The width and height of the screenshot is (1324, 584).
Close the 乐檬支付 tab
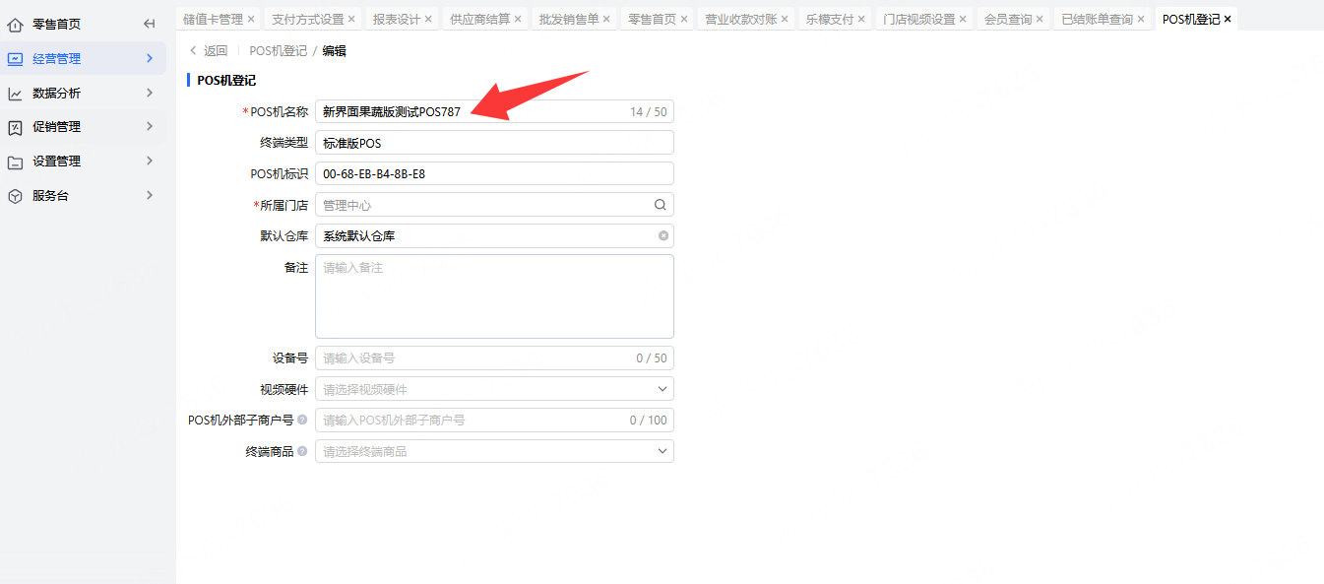point(862,19)
